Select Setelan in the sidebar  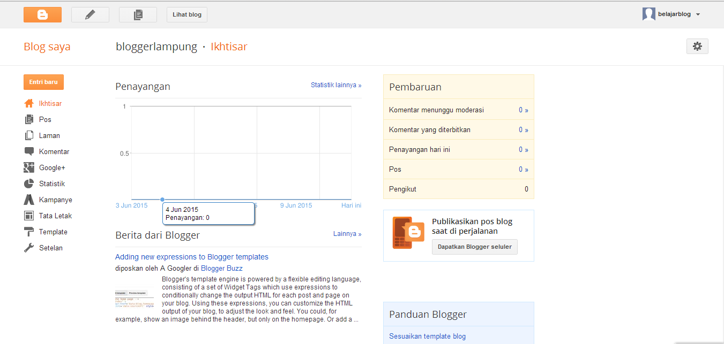coord(51,248)
